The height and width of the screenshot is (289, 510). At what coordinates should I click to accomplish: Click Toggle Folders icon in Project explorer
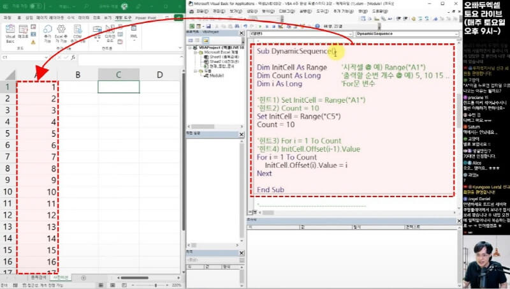(x=205, y=40)
